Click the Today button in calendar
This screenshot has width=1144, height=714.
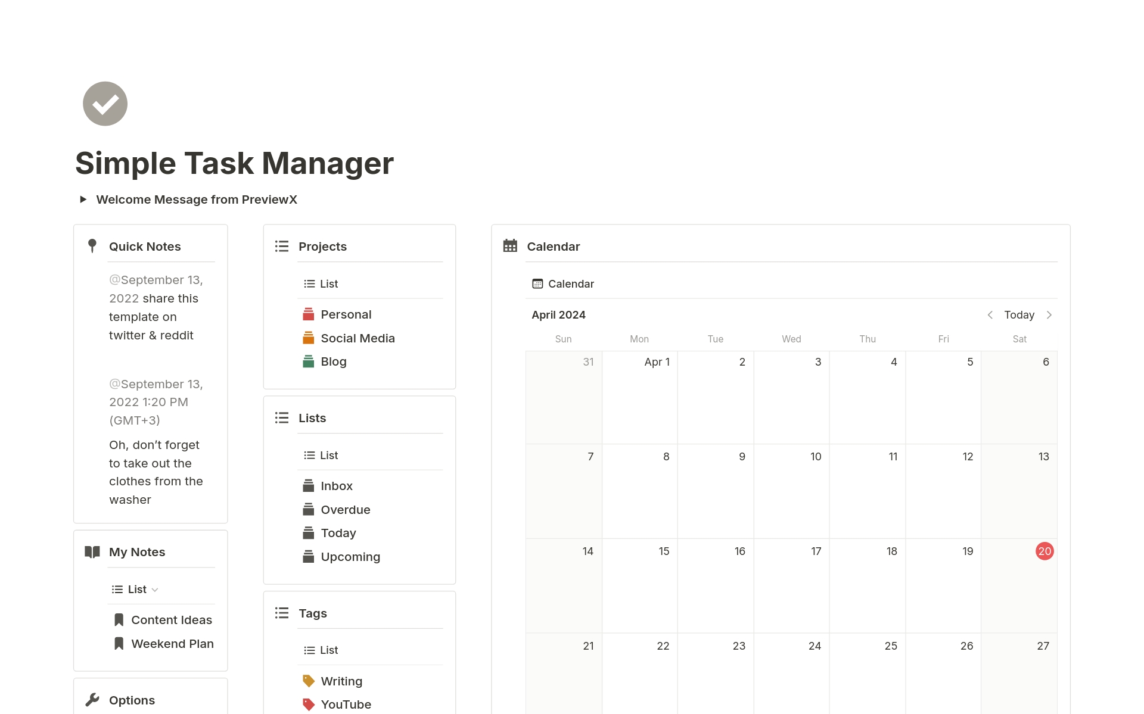[1019, 315]
